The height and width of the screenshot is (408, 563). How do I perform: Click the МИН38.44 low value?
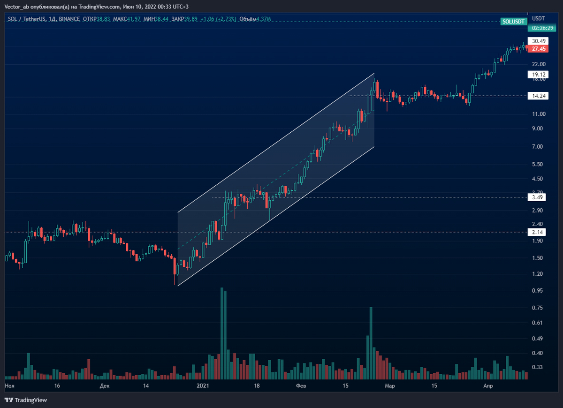(x=155, y=19)
